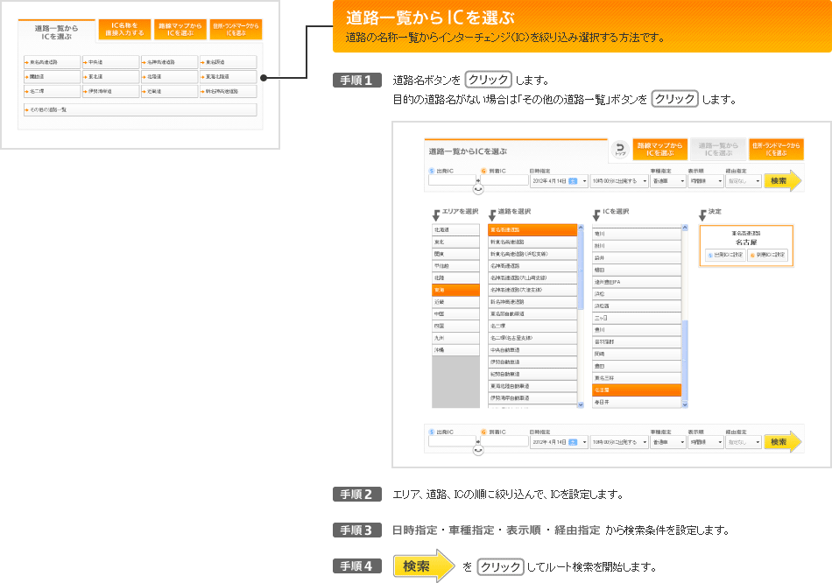The width and height of the screenshot is (832, 583).
Task: Select 浜松西 in IC list
Action: click(637, 306)
